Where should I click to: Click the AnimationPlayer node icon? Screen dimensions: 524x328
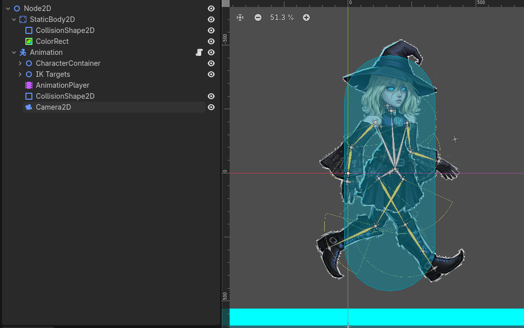[29, 85]
